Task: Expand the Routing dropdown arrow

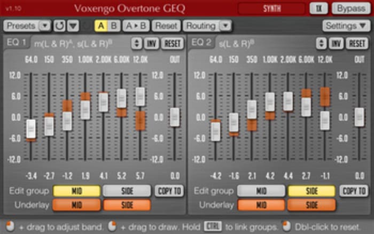Action: point(225,26)
